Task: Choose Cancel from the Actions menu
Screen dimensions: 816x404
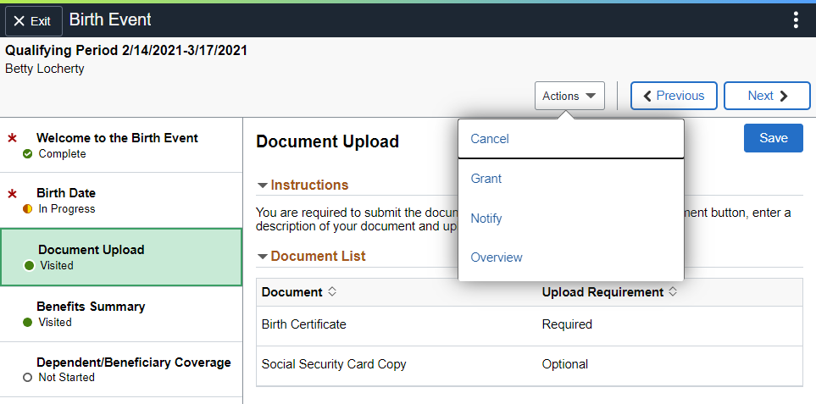Action: pyautogui.click(x=571, y=139)
